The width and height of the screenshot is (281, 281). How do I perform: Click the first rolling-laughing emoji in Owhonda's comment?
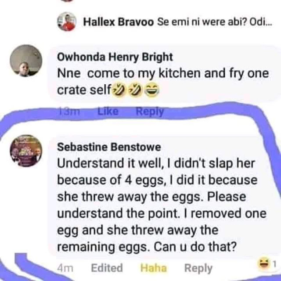[x=118, y=90]
